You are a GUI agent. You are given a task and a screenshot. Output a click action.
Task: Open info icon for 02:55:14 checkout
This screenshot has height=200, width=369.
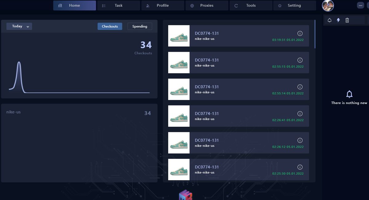300,87
